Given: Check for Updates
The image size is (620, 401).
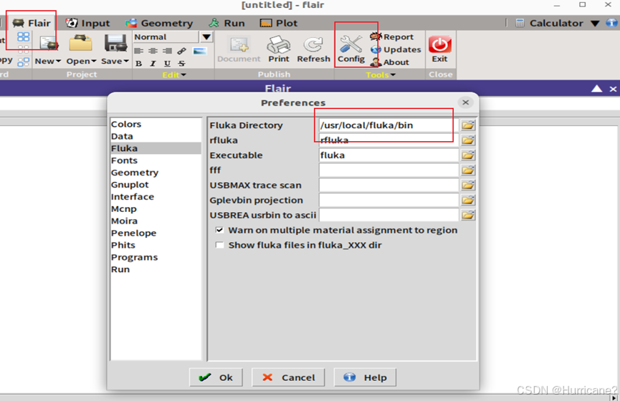Looking at the screenshot, I should point(396,50).
